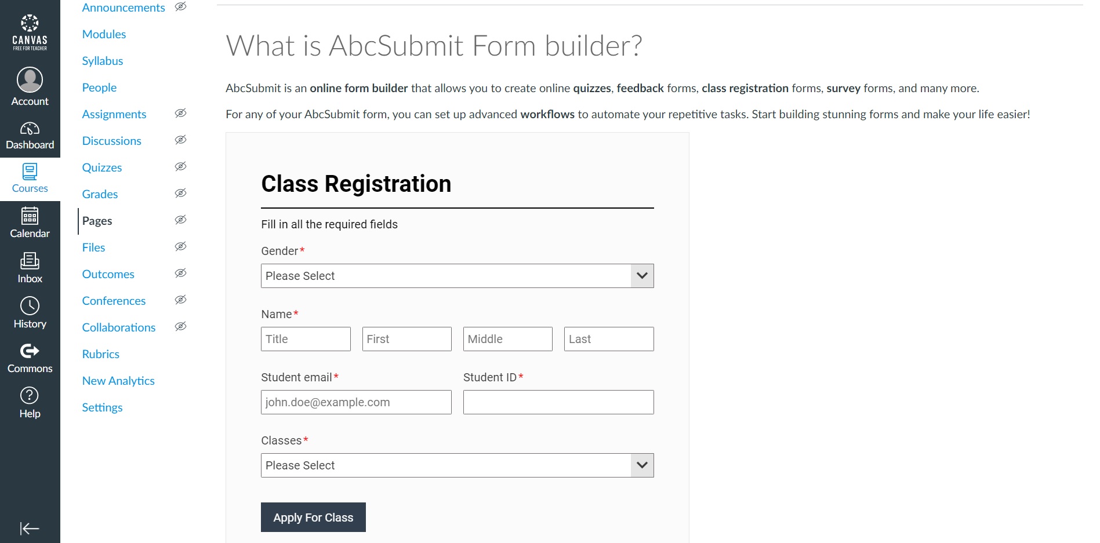
Task: Open the Help question mark icon
Action: point(30,395)
